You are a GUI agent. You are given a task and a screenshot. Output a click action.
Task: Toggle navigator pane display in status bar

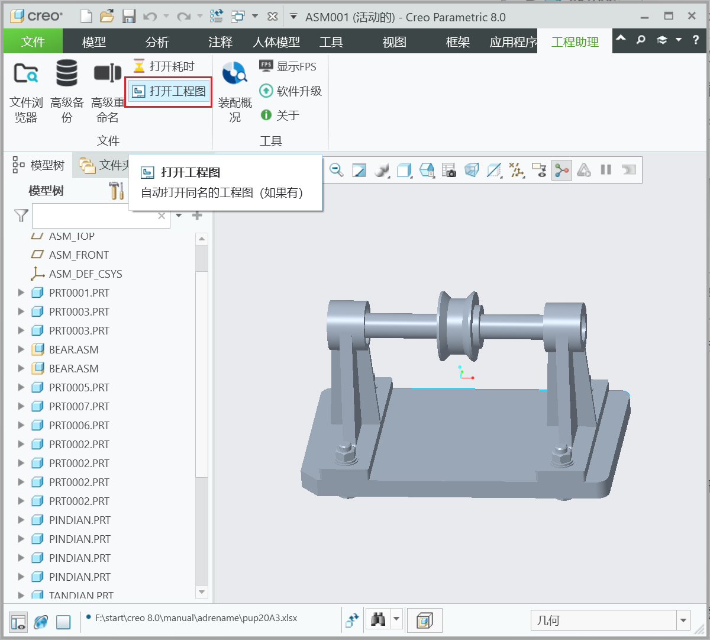click(18, 622)
